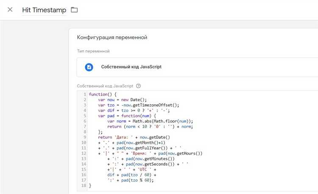Click code line var dif = tzo

(x=134, y=110)
